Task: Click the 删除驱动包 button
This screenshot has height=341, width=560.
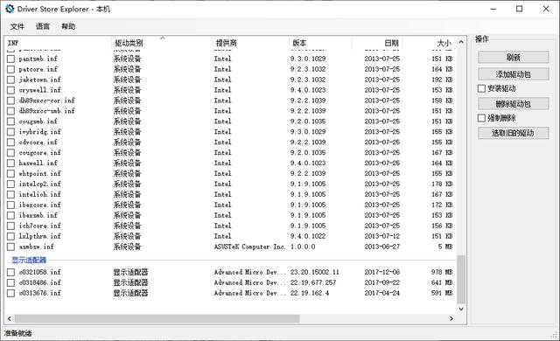Action: pyautogui.click(x=514, y=104)
